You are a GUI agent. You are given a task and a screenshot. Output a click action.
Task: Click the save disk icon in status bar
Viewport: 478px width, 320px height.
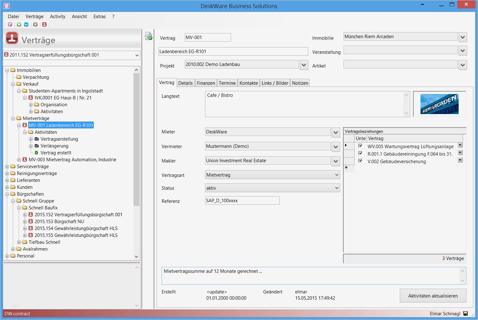465,313
